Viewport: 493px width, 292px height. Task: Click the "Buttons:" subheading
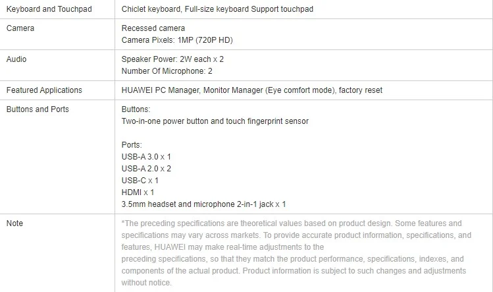pos(136,109)
